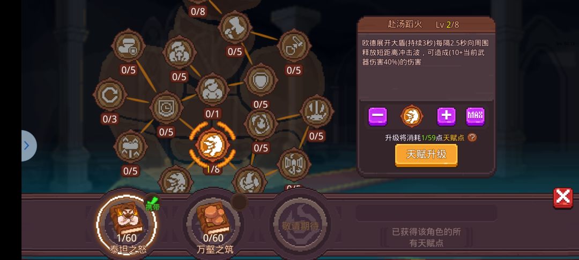Select the swirl talent node
579x260 pixels.
click(261, 124)
